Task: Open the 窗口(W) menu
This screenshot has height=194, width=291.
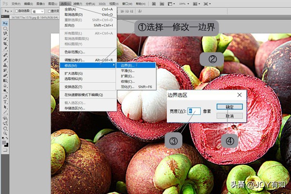Action: coord(127,4)
